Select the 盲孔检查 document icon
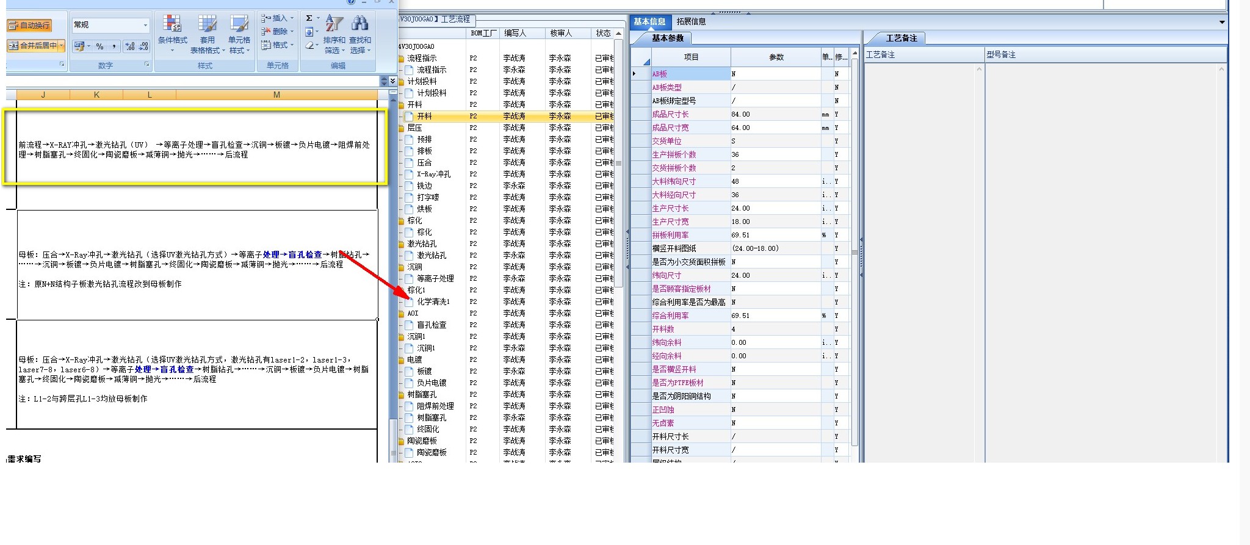 coord(410,325)
